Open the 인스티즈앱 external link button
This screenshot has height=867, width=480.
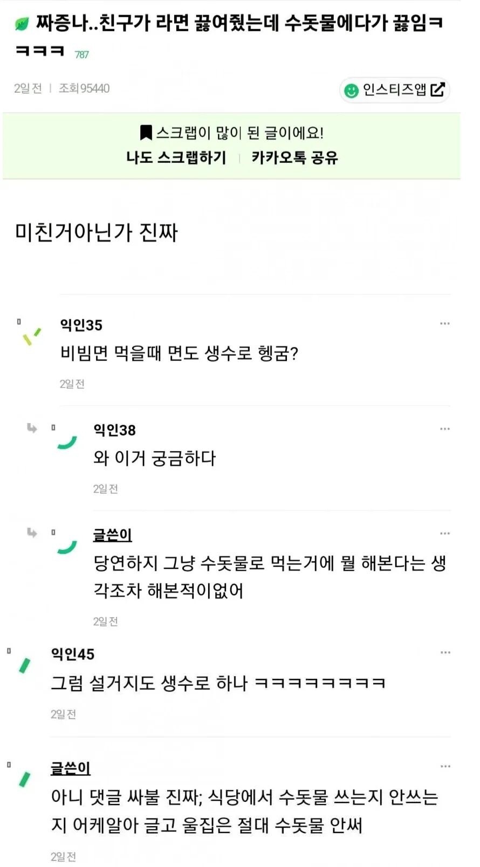point(394,90)
